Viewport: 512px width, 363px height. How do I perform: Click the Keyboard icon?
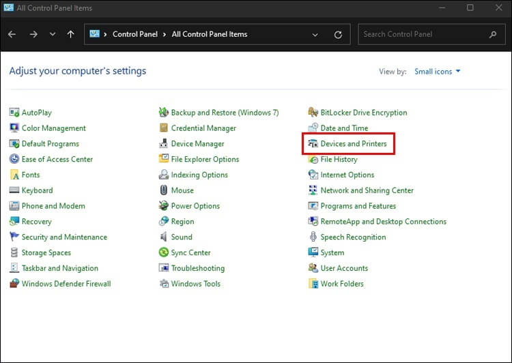14,190
